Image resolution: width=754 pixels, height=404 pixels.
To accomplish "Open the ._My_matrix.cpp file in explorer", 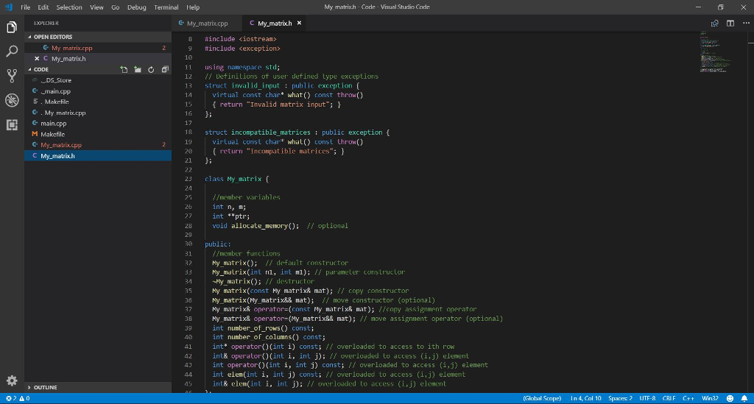I will (x=98, y=113).
